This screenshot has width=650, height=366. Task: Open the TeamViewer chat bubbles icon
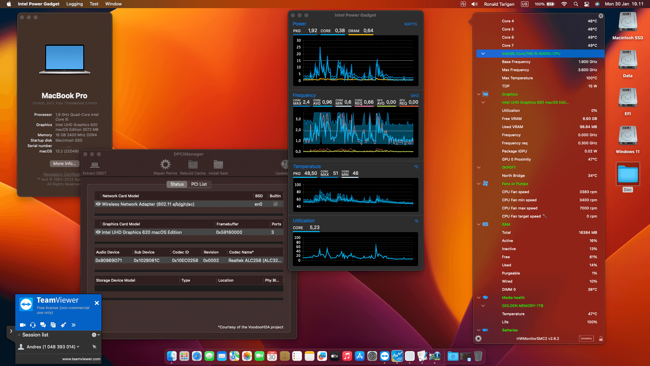[x=43, y=325]
